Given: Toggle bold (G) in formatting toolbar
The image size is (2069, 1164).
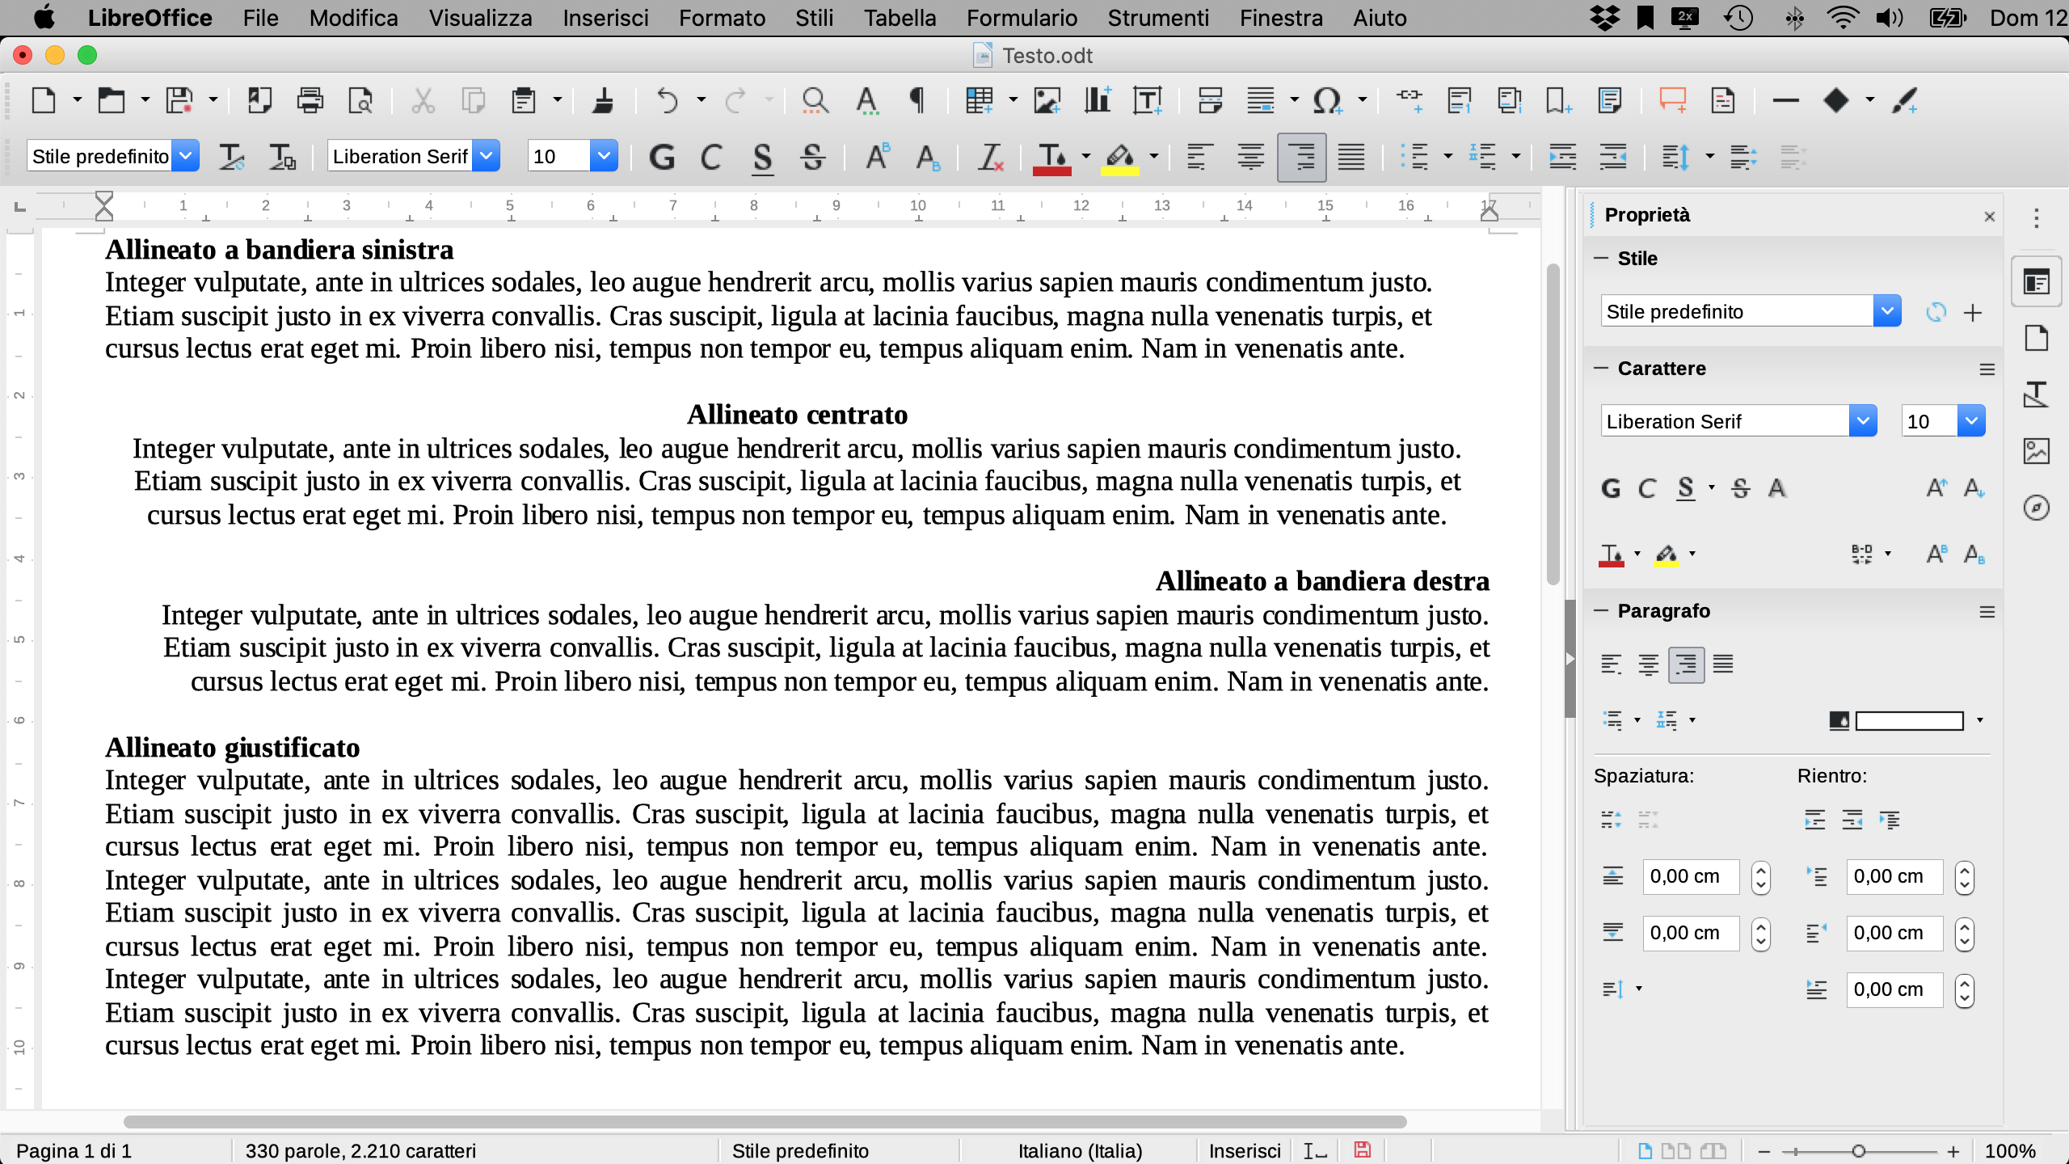Looking at the screenshot, I should (662, 157).
